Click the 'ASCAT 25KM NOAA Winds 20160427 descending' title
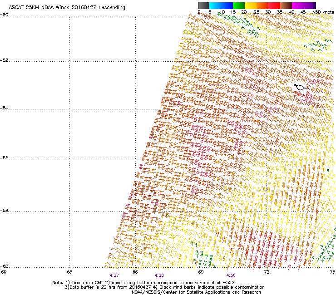Image resolution: width=336 pixels, height=295 pixels. pos(67,8)
